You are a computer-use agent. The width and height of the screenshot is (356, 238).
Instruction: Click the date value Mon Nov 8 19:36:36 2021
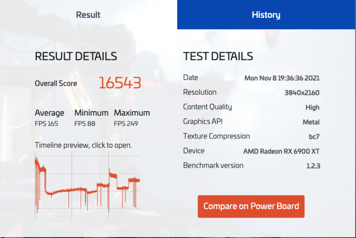(x=282, y=78)
